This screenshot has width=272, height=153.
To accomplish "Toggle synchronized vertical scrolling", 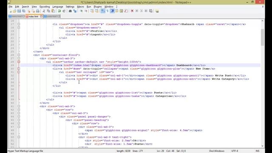I will [x=92, y=11].
